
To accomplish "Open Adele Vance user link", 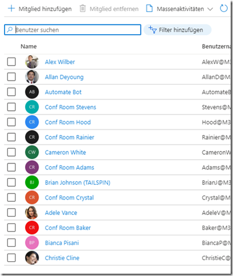I will point(61,213).
